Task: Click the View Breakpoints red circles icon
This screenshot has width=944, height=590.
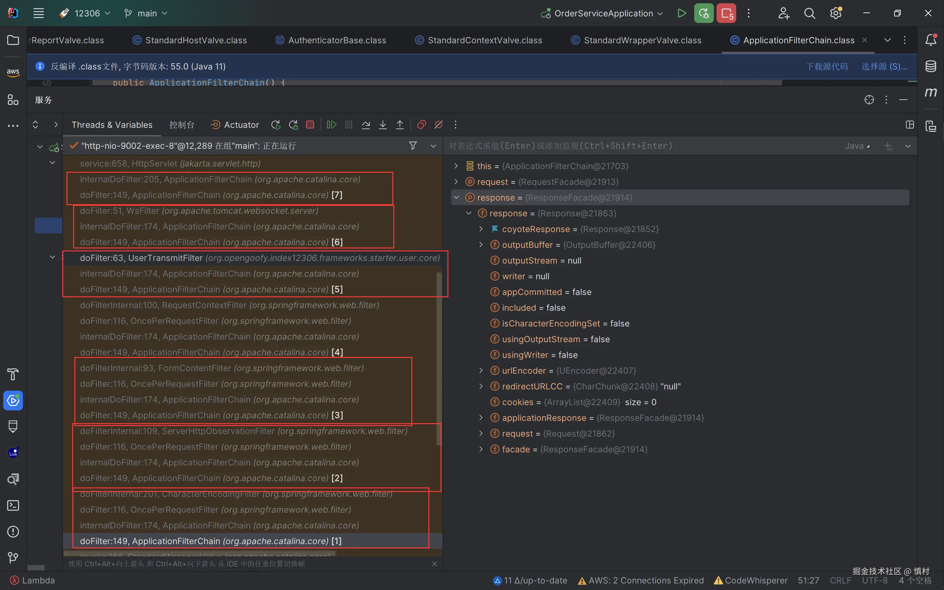Action: click(421, 125)
